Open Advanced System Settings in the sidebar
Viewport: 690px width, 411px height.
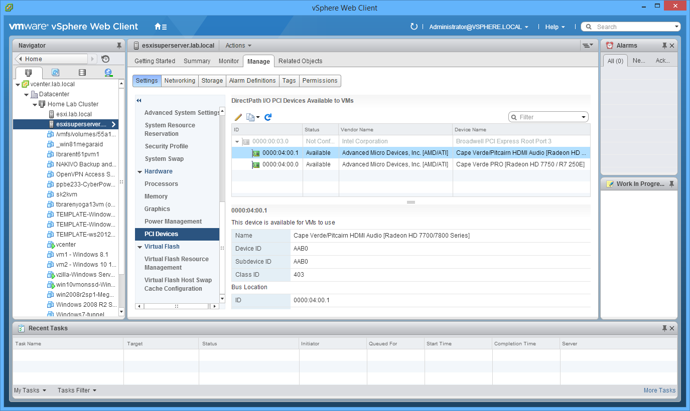[x=182, y=113]
